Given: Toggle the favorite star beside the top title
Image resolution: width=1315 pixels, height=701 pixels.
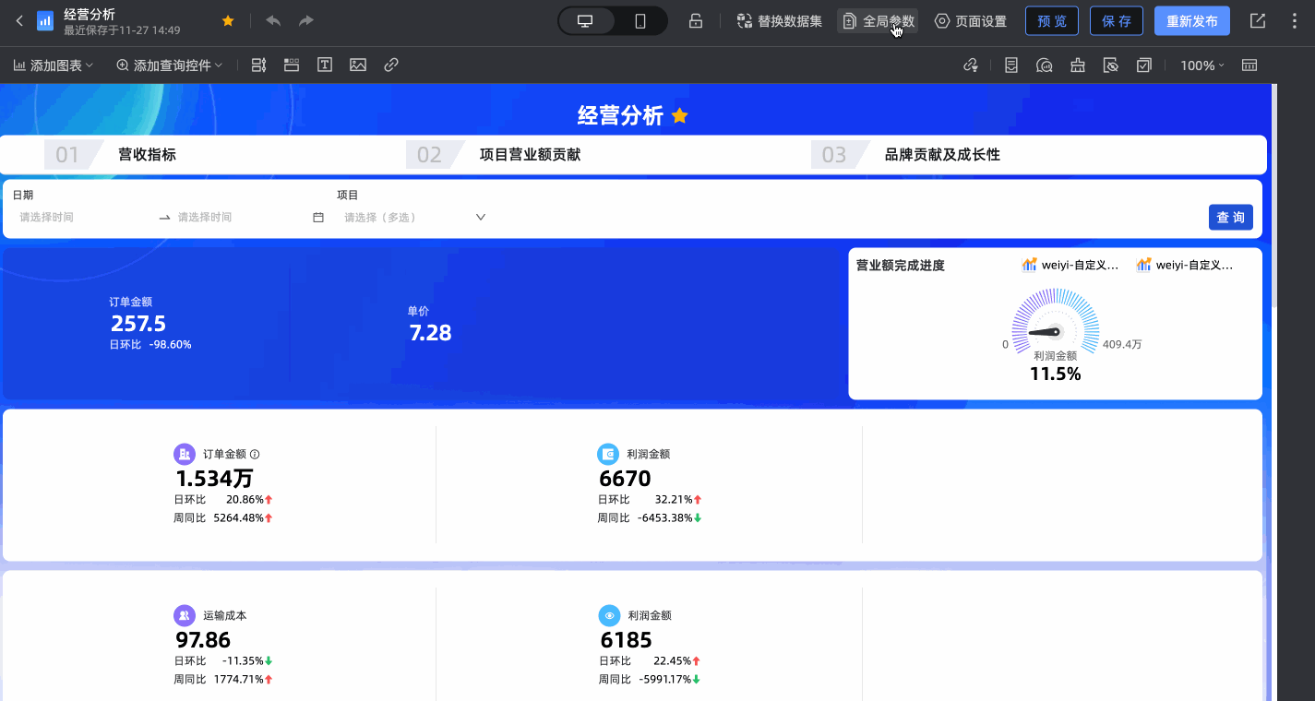Looking at the screenshot, I should point(228,20).
